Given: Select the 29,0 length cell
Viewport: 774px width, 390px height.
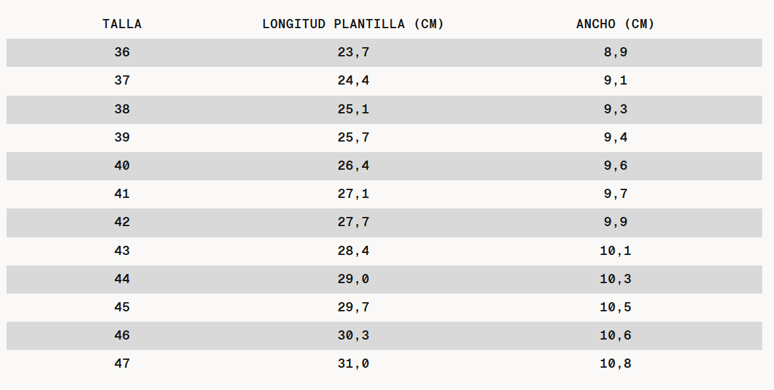Looking at the screenshot, I should 353,279.
